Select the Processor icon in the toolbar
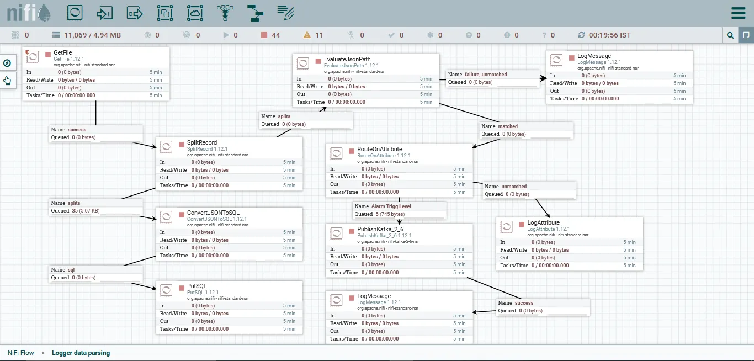754x361 pixels. [75, 13]
